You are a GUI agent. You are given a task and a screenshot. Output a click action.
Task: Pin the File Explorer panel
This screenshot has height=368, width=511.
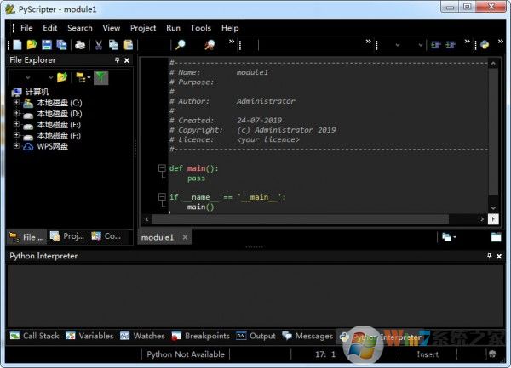coord(117,61)
